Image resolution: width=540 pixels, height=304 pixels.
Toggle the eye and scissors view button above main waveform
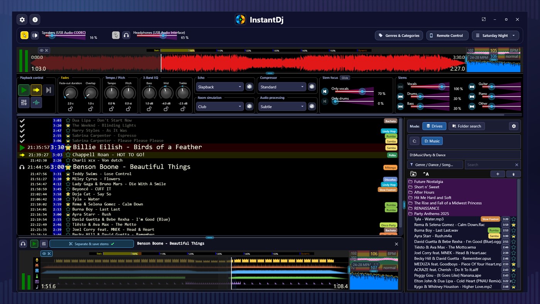(44, 51)
